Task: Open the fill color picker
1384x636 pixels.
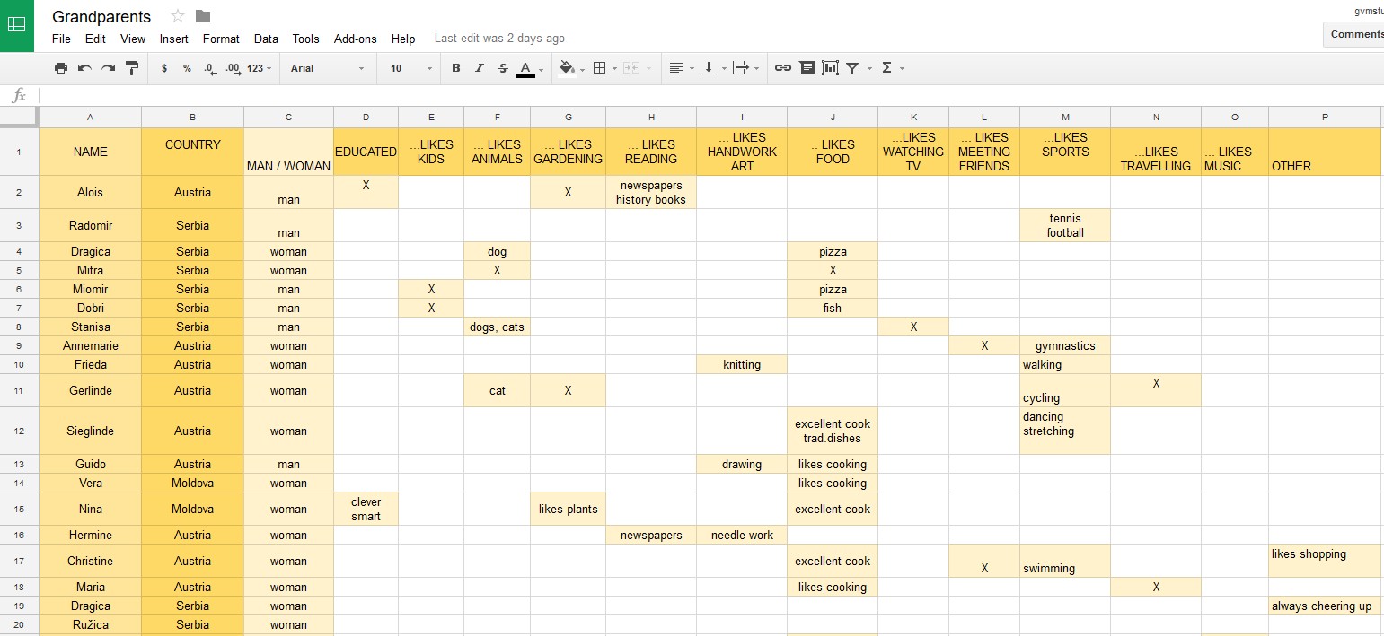Action: point(569,68)
